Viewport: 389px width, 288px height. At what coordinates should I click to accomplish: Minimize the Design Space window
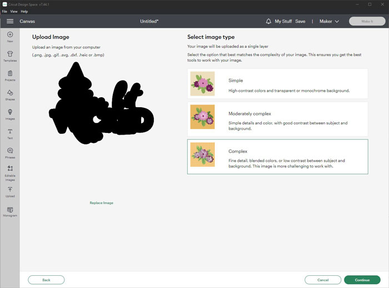357,4
